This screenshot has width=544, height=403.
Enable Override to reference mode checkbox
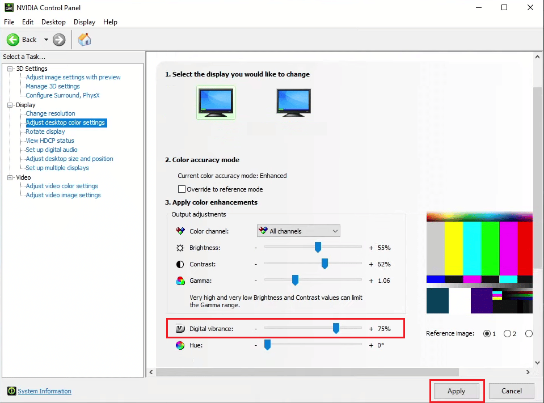coord(182,189)
